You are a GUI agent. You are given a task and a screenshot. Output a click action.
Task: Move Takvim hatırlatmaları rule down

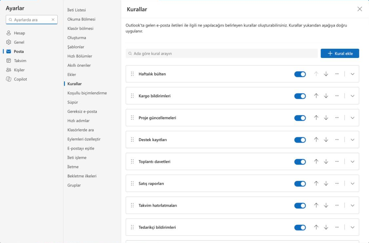pyautogui.click(x=326, y=205)
